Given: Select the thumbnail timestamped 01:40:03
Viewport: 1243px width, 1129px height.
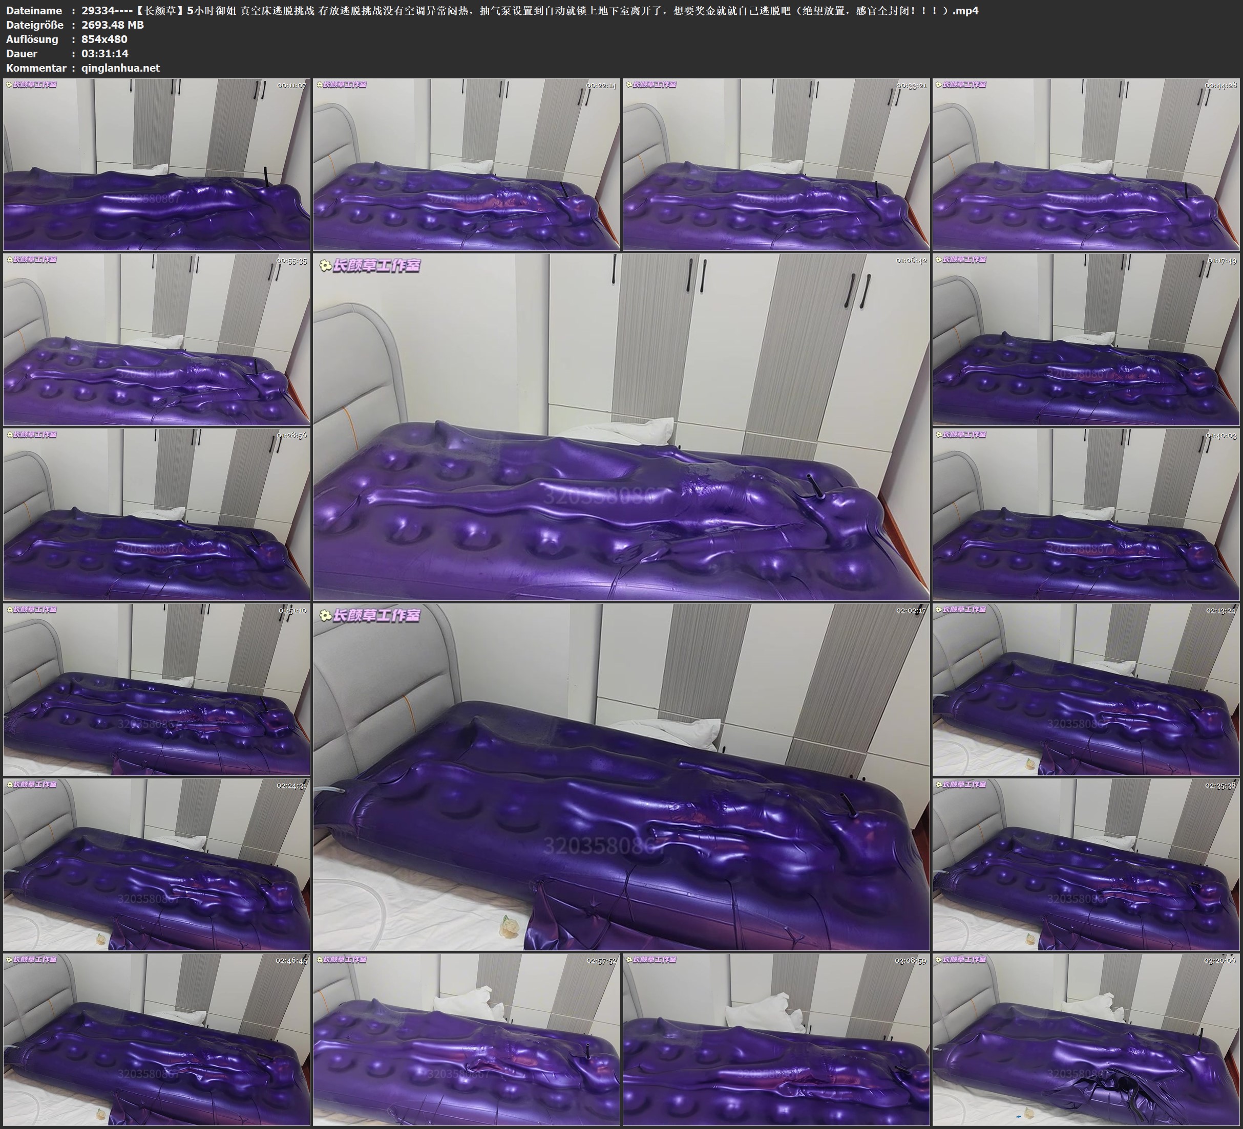Looking at the screenshot, I should click(1086, 514).
